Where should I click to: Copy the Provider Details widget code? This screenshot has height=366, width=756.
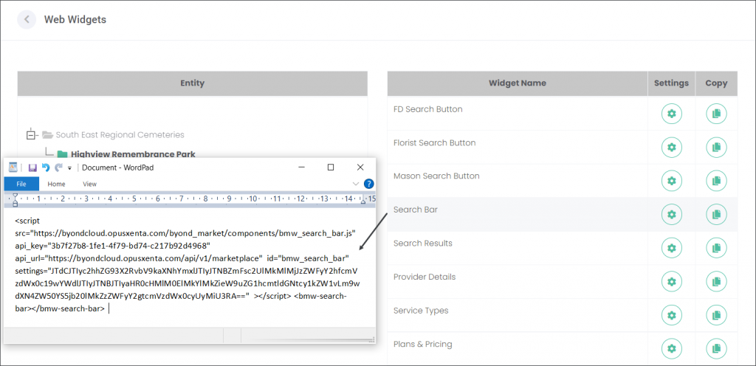[x=716, y=282]
